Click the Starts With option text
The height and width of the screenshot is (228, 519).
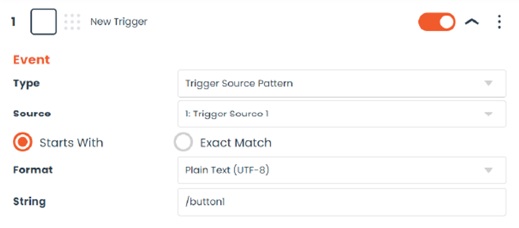(x=71, y=143)
